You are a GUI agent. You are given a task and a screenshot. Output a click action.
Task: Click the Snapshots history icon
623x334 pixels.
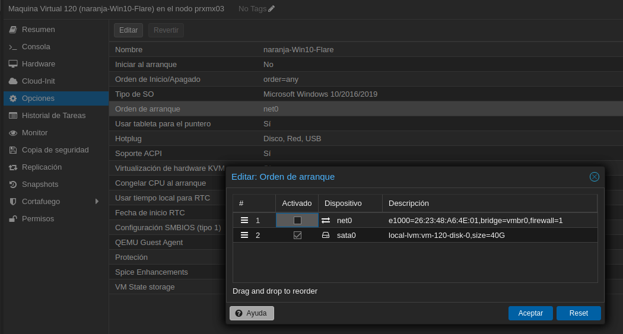pyautogui.click(x=12, y=185)
